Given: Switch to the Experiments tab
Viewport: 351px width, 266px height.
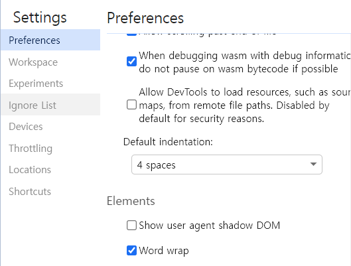Looking at the screenshot, I should click(x=50, y=84).
